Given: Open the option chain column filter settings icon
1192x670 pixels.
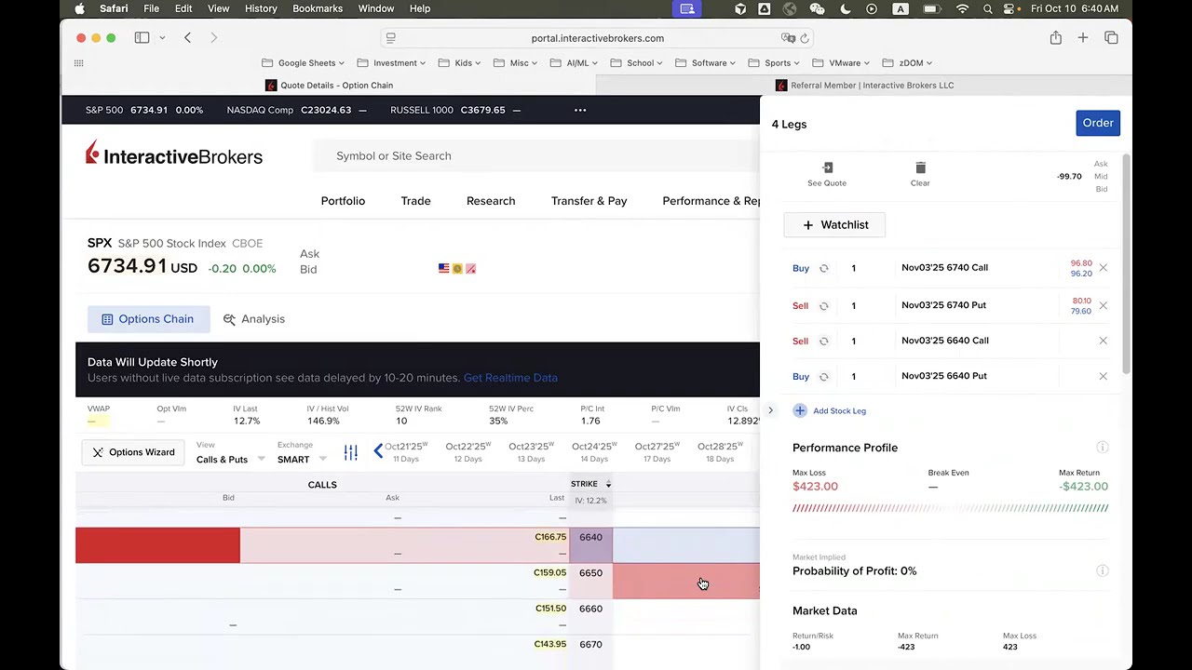Looking at the screenshot, I should pos(350,452).
